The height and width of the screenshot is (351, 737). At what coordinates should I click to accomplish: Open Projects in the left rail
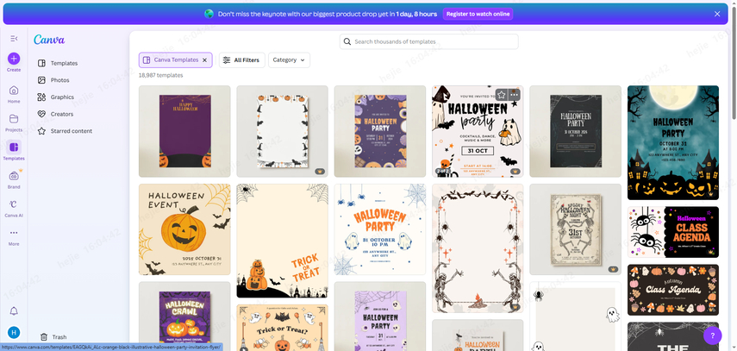(x=14, y=122)
